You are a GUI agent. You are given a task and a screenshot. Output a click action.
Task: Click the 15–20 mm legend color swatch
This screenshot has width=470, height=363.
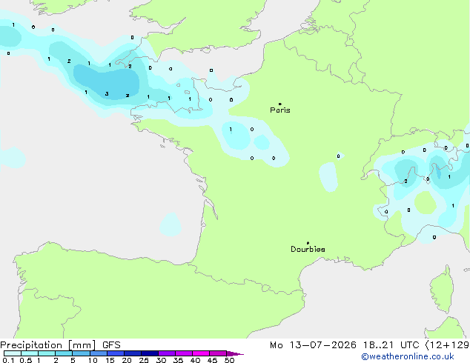click(116, 353)
